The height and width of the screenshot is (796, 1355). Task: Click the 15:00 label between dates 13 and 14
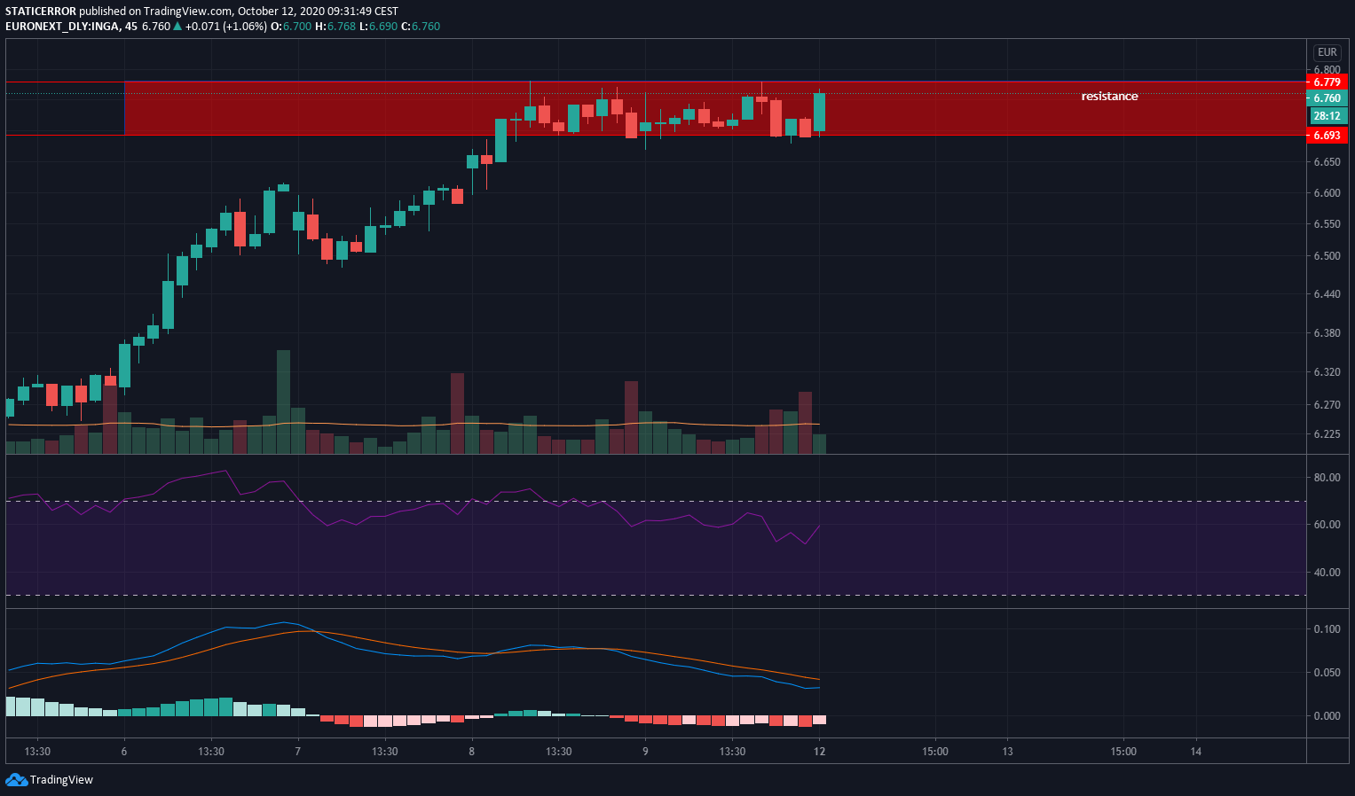point(1123,751)
